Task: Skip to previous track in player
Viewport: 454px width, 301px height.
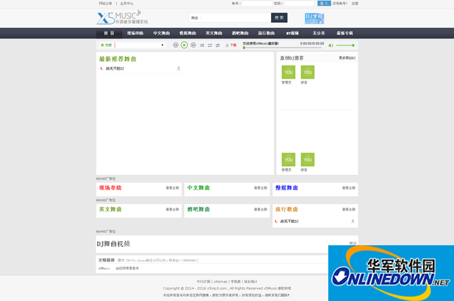Action: (175, 45)
